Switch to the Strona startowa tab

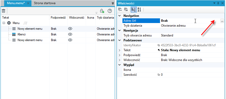pos(45,3)
